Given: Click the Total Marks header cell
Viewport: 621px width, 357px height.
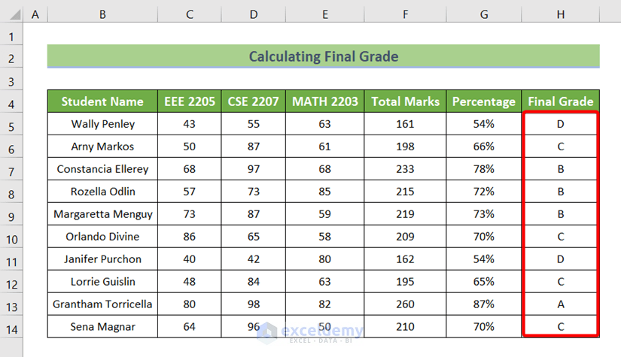Looking at the screenshot, I should click(405, 101).
